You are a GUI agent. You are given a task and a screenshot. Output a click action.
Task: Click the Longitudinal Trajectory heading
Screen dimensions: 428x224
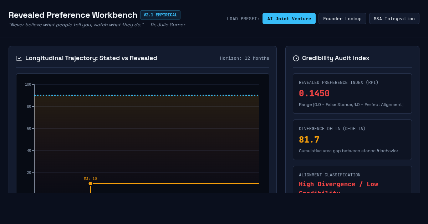click(x=91, y=58)
